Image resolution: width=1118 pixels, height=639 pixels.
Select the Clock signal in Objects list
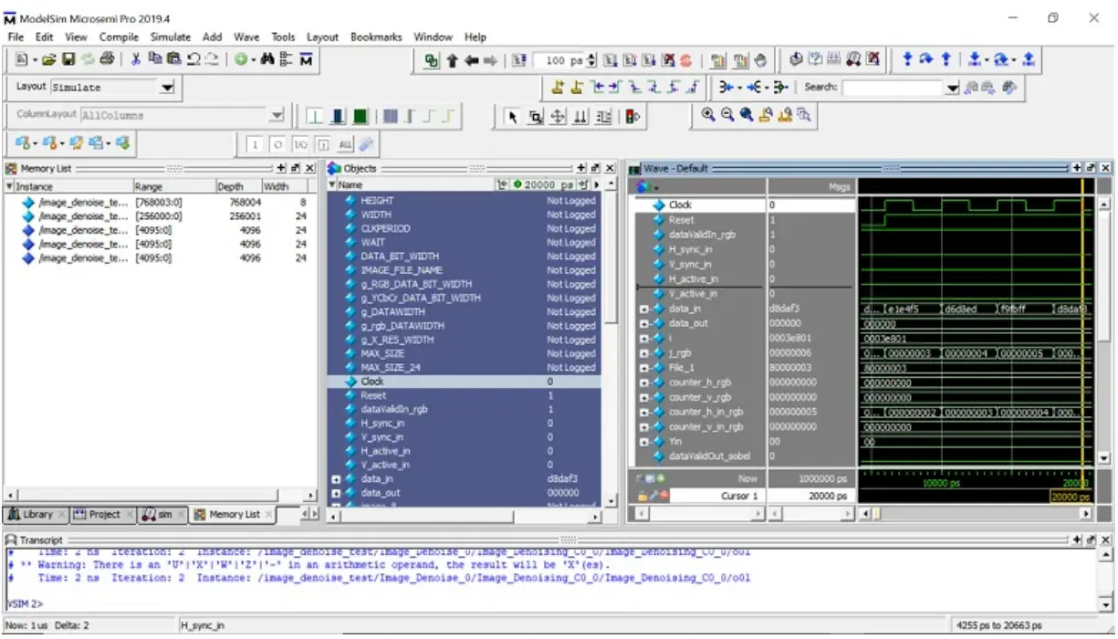372,382
